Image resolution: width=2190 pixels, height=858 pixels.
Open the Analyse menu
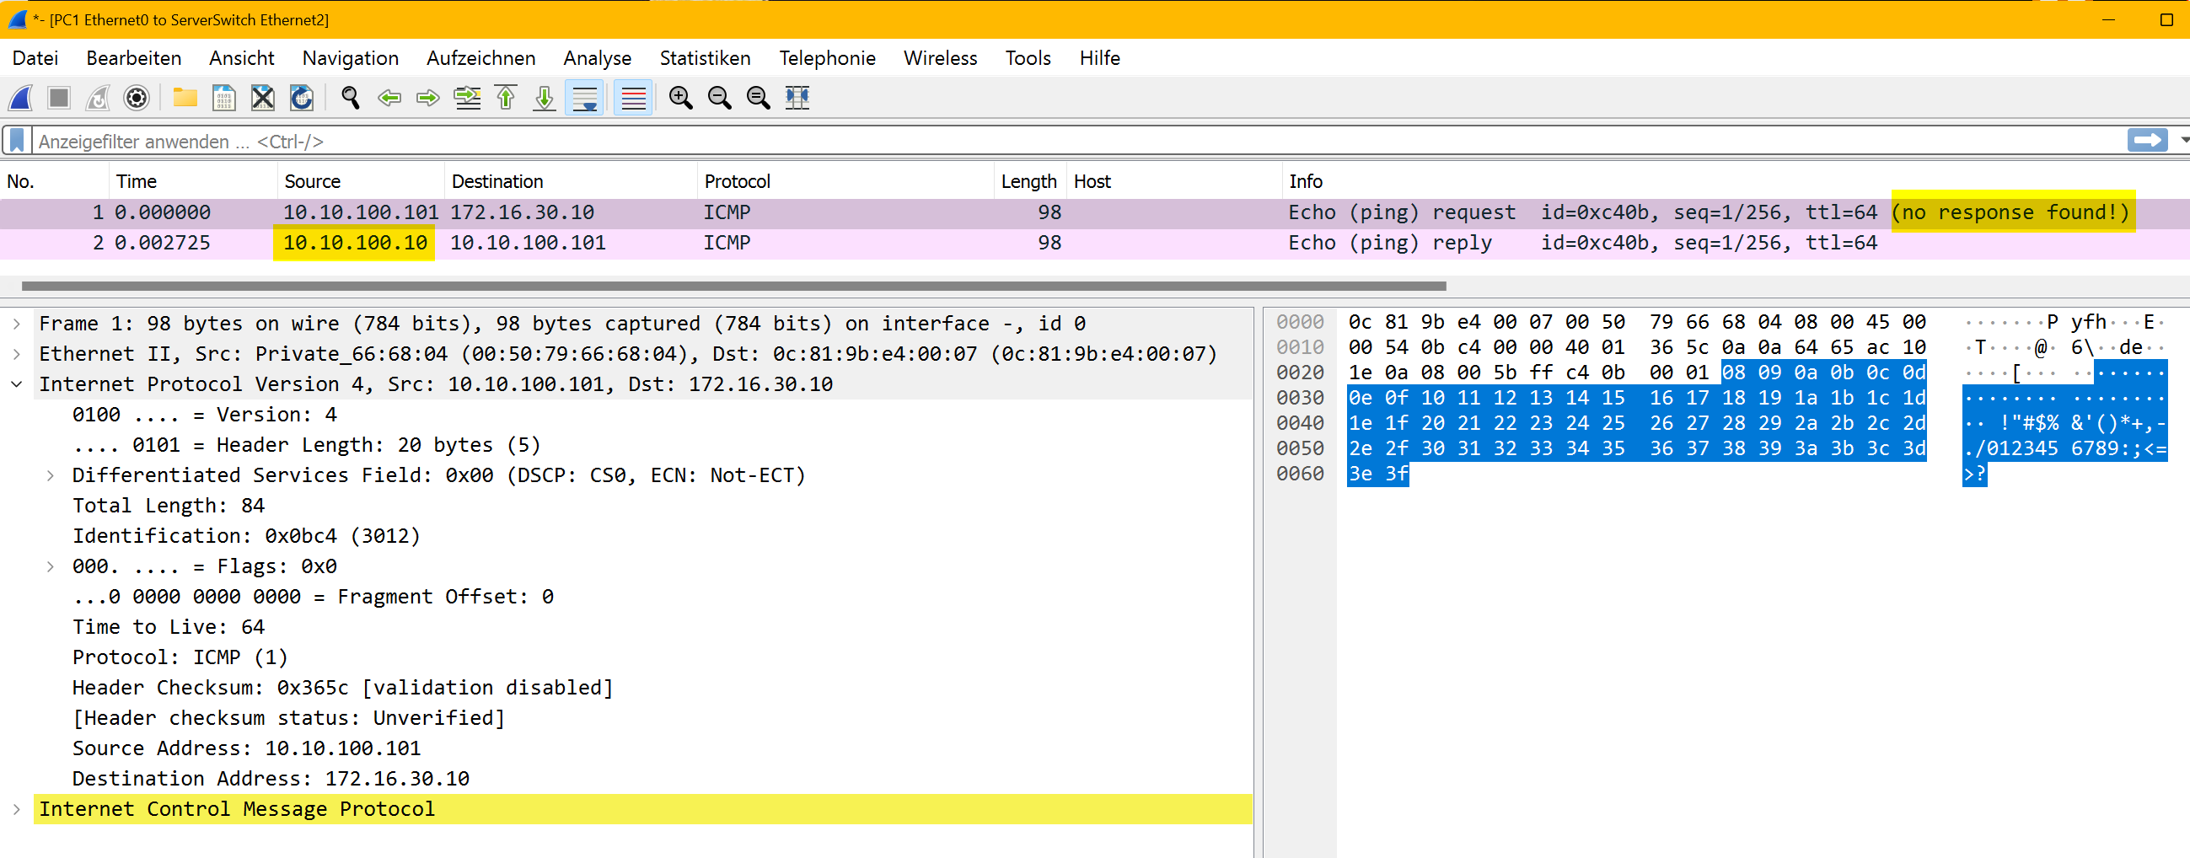597,58
